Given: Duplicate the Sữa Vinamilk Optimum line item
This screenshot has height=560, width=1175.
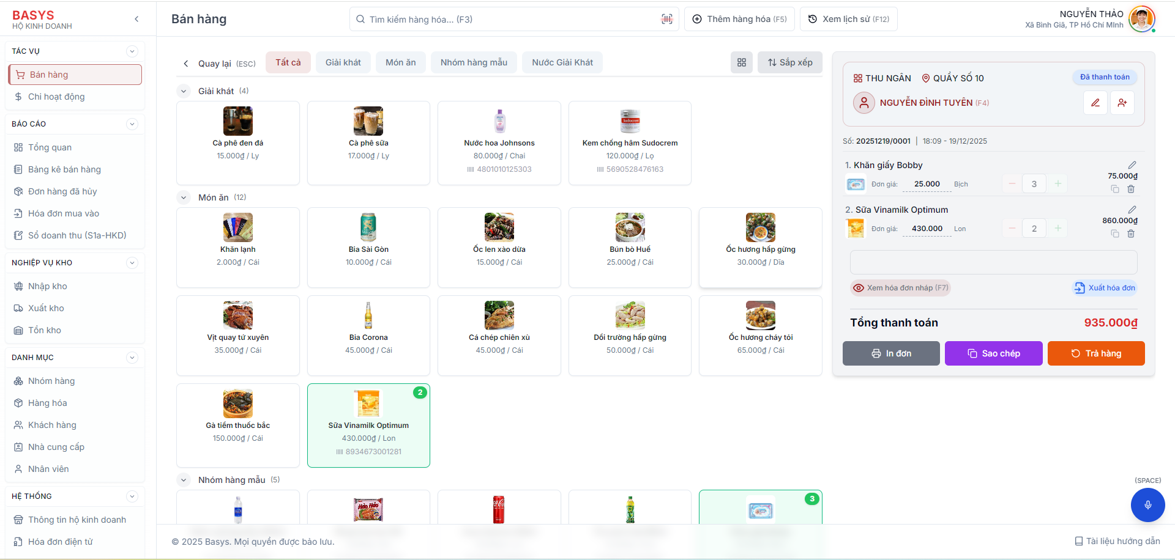Looking at the screenshot, I should 1115,234.
